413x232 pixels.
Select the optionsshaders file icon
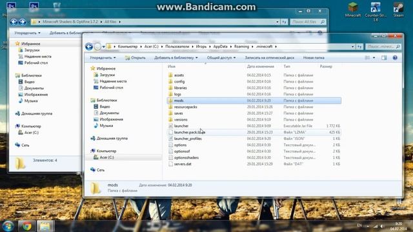(170, 157)
